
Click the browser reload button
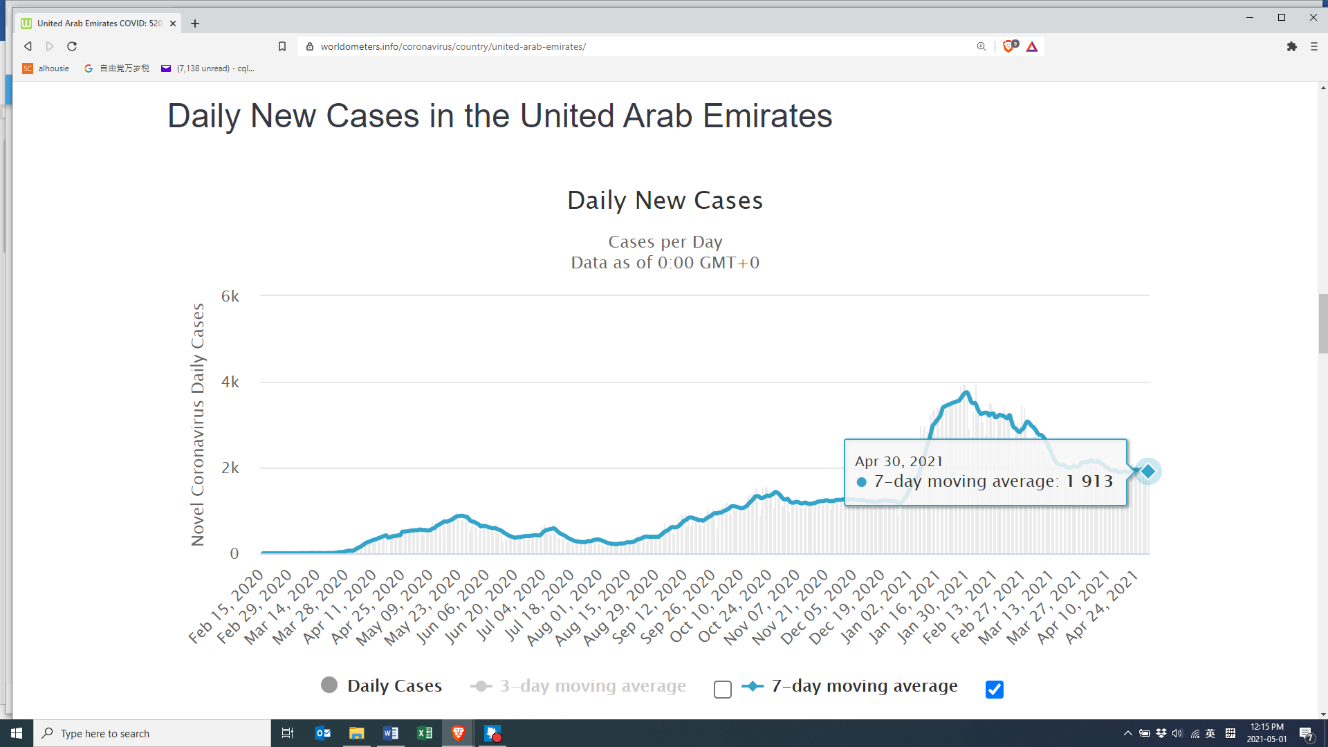(72, 46)
